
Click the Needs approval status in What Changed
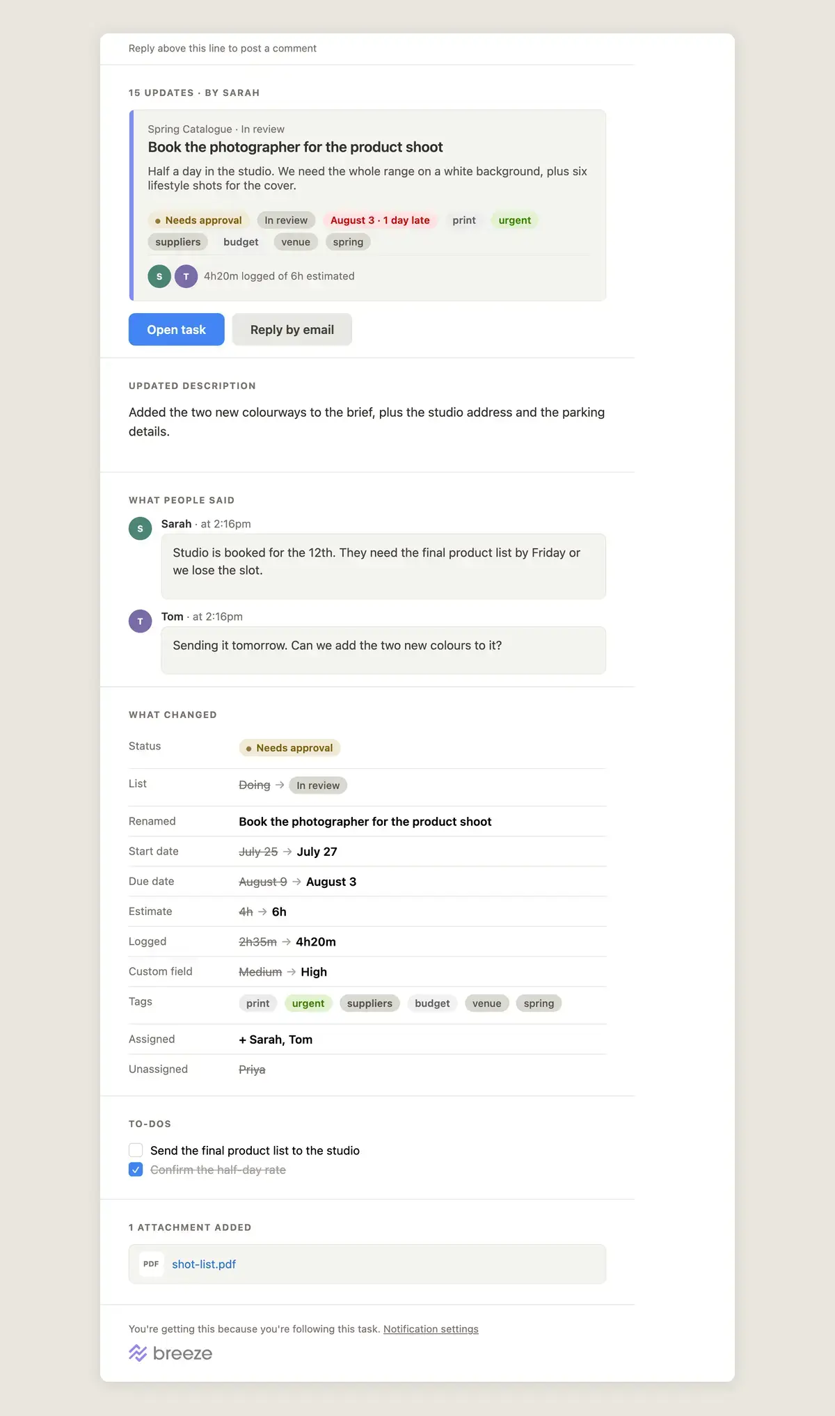(289, 747)
